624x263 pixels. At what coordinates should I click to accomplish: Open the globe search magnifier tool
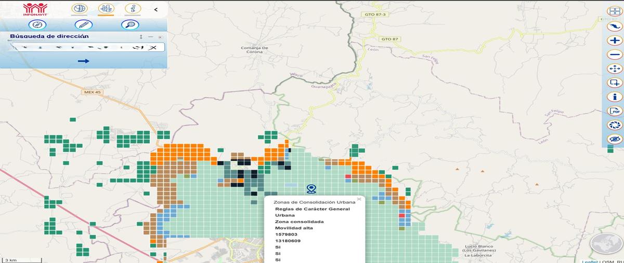pos(129,24)
